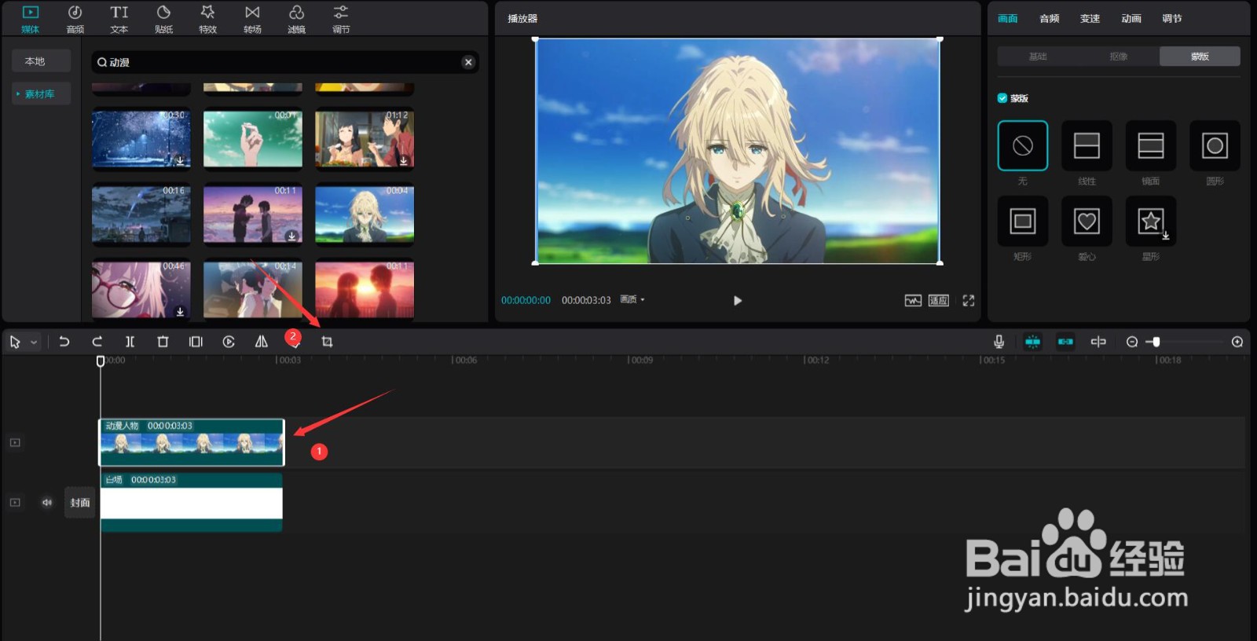Image resolution: width=1257 pixels, height=641 pixels.
Task: Expand the 素材库 material library
Action: [41, 93]
